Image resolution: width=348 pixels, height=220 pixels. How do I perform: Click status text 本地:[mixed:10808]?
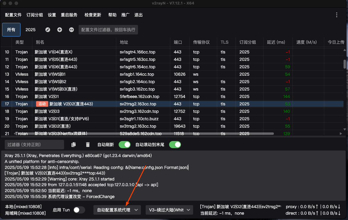click(x=23, y=207)
